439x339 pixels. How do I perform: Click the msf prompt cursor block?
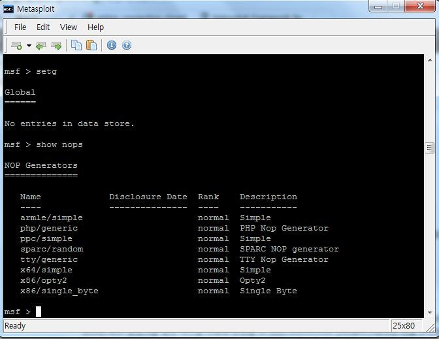39,312
